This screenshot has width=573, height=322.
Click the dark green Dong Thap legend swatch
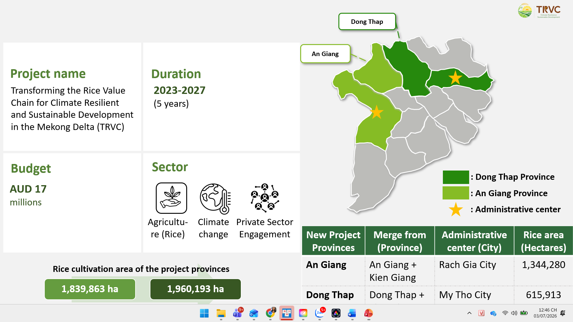click(x=456, y=177)
